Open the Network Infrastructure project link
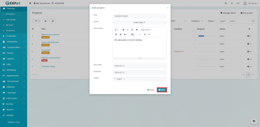The width and height of the screenshot is (260, 127). point(51,58)
